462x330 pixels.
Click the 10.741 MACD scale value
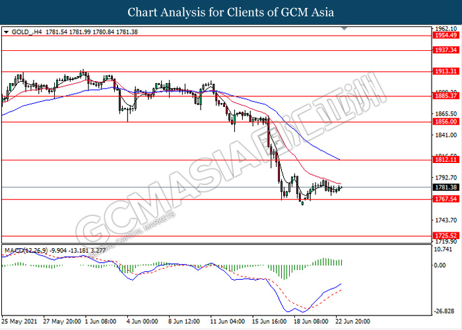point(443,249)
